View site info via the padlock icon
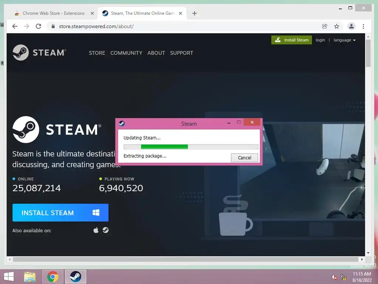 coord(53,26)
